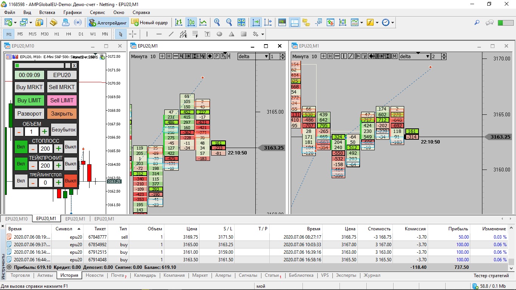Viewport: 516px width, 290px height.
Task: Open the chart profiles dropdown icon
Action: (25, 22)
